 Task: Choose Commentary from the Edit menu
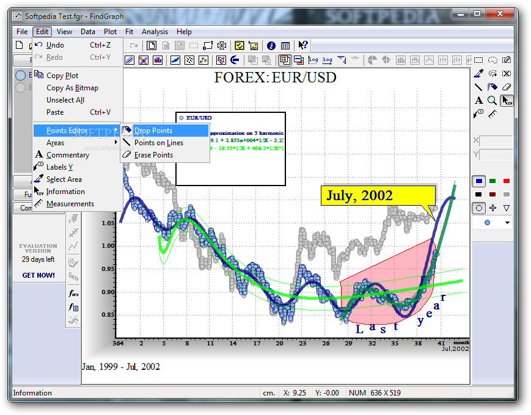pos(78,154)
